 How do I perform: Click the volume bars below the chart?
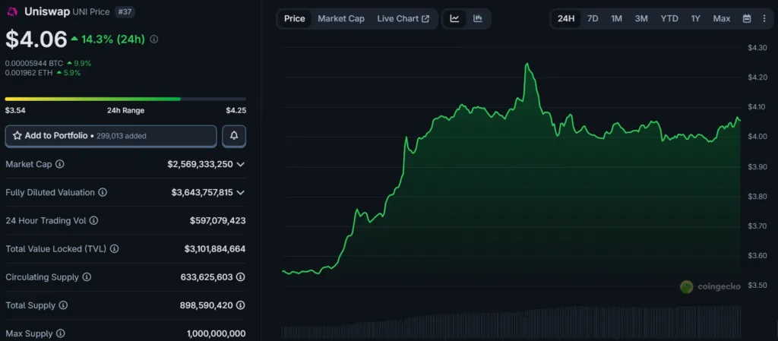(511, 322)
